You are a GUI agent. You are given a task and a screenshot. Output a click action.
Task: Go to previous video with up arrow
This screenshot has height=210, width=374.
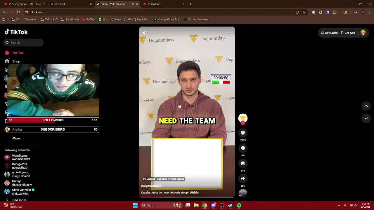[366, 106]
